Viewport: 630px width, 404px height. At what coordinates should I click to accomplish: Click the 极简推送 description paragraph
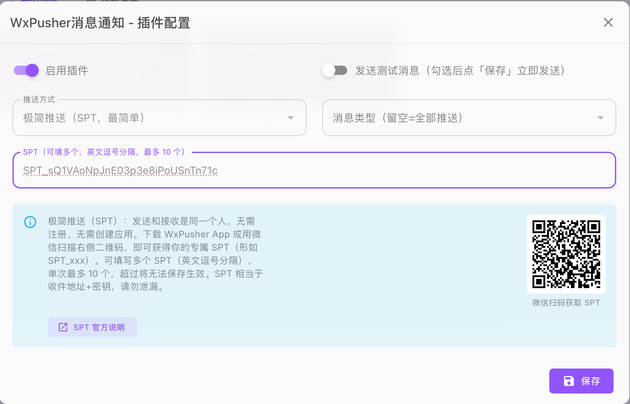tap(156, 254)
